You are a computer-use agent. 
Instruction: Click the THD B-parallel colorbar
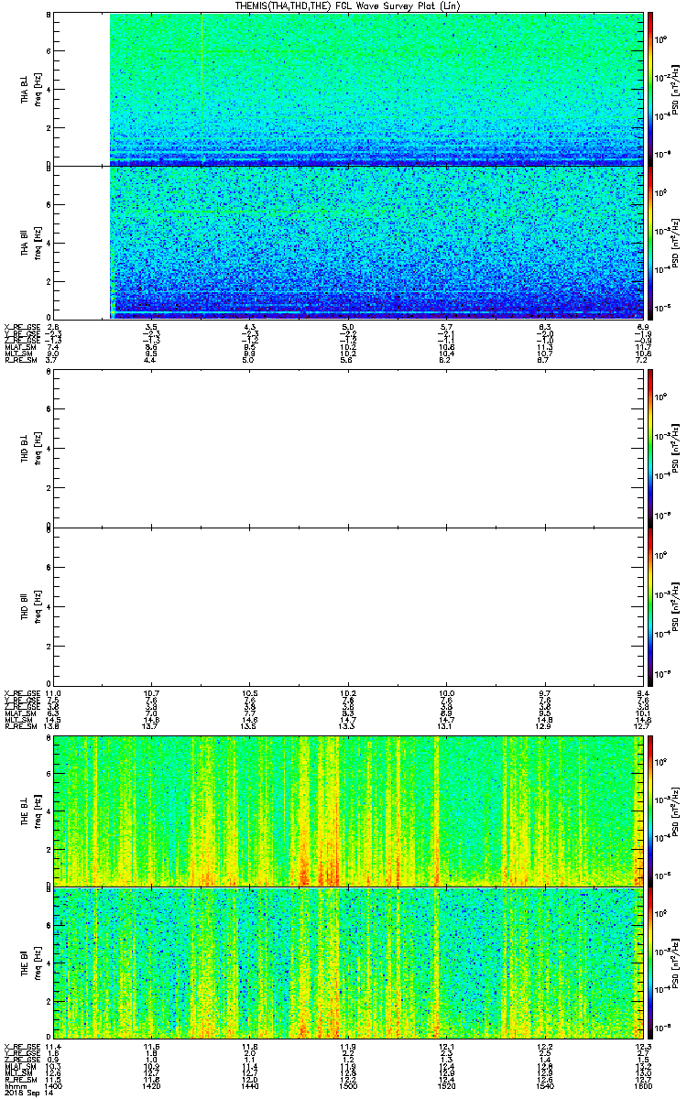[650, 606]
